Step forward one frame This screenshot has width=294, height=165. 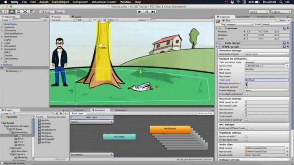[153, 12]
